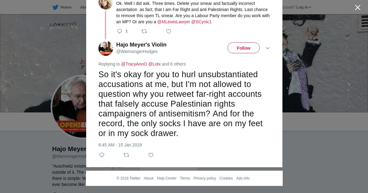The image size is (368, 193).
Task: Visit the @TracyAnnO profile mention
Action: (134, 64)
